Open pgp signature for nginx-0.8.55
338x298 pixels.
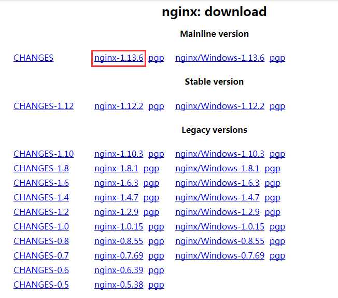(x=156, y=241)
